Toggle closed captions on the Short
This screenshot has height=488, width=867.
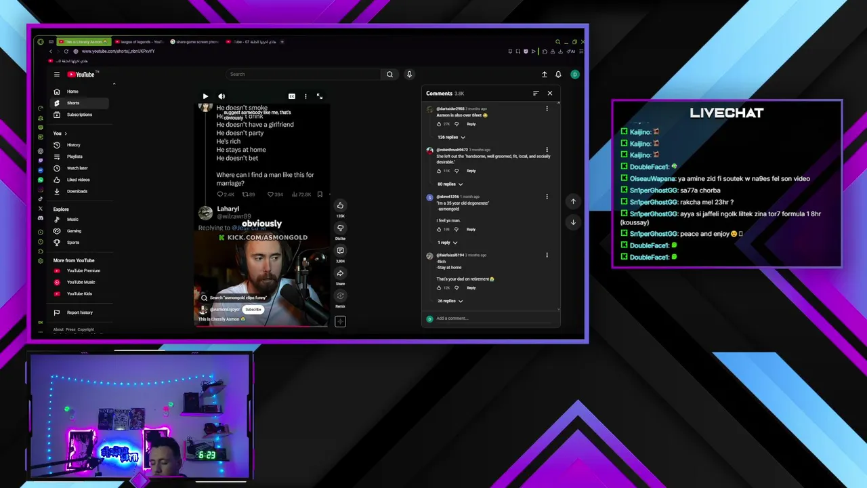[x=291, y=96]
